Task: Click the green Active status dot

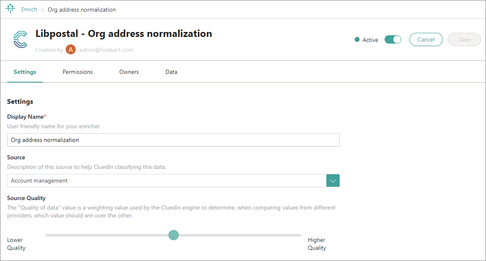Action: point(357,40)
